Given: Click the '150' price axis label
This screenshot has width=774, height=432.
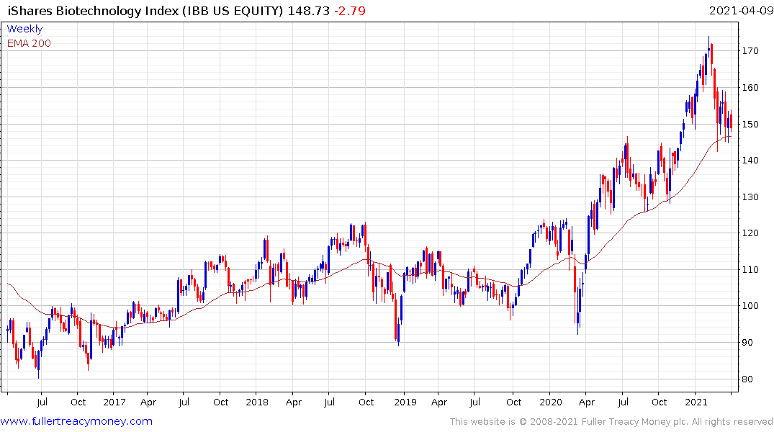Looking at the screenshot, I should 750,124.
